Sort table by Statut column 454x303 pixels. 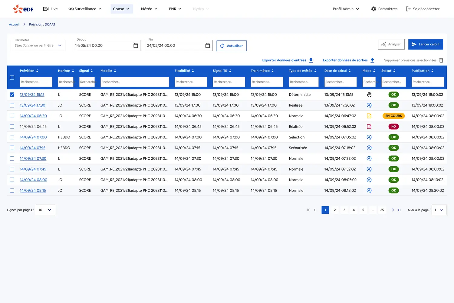[394, 71]
